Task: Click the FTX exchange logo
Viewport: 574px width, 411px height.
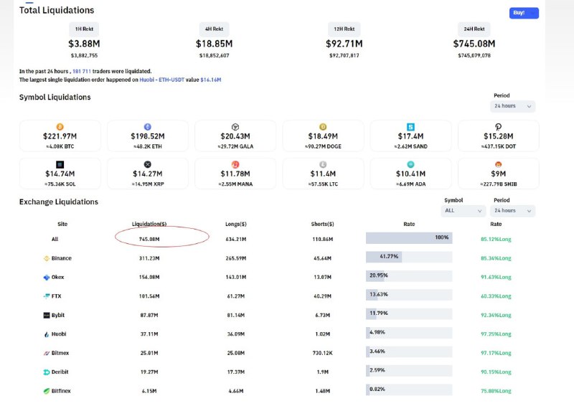Action: [x=47, y=296]
